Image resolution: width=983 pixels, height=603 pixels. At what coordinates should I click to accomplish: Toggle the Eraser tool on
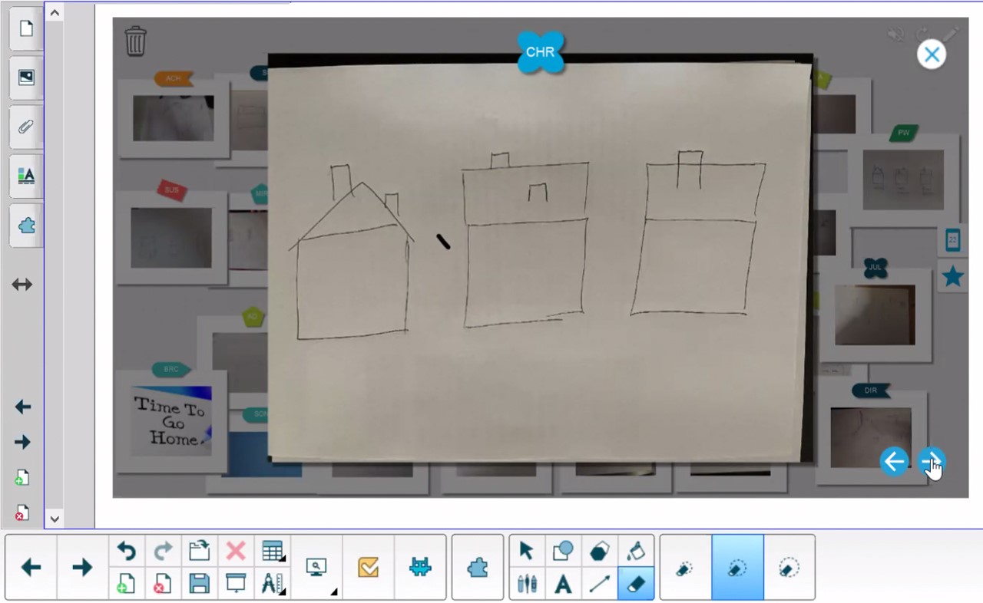point(637,585)
